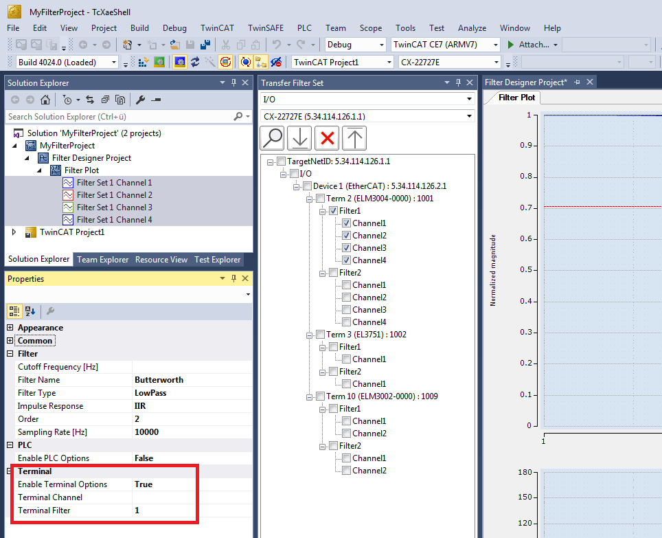The height and width of the screenshot is (538, 662).
Task: Select the Filter Designer Project node
Action: click(x=91, y=158)
